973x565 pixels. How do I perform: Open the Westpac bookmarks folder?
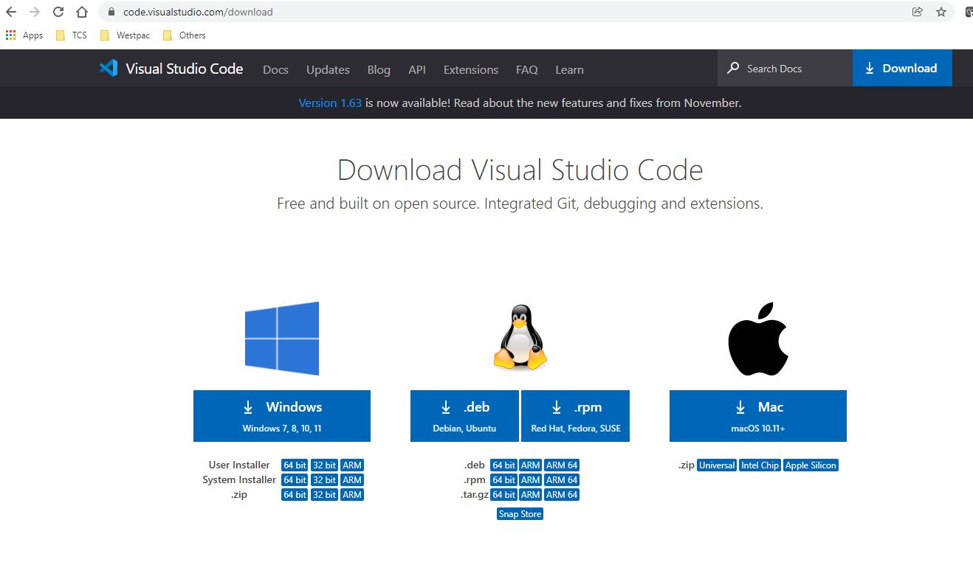[126, 35]
